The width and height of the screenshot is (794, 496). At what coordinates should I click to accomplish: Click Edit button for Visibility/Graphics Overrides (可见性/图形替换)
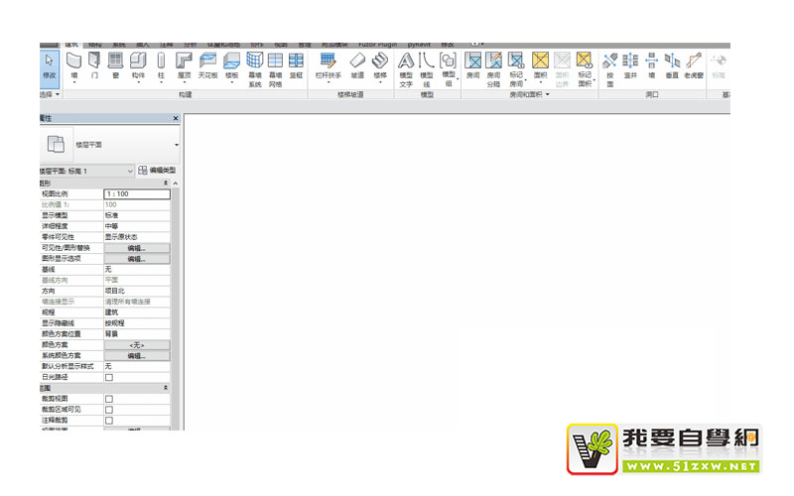[136, 248]
